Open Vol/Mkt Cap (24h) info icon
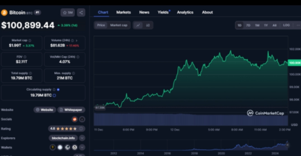 pyautogui.click(x=78, y=57)
